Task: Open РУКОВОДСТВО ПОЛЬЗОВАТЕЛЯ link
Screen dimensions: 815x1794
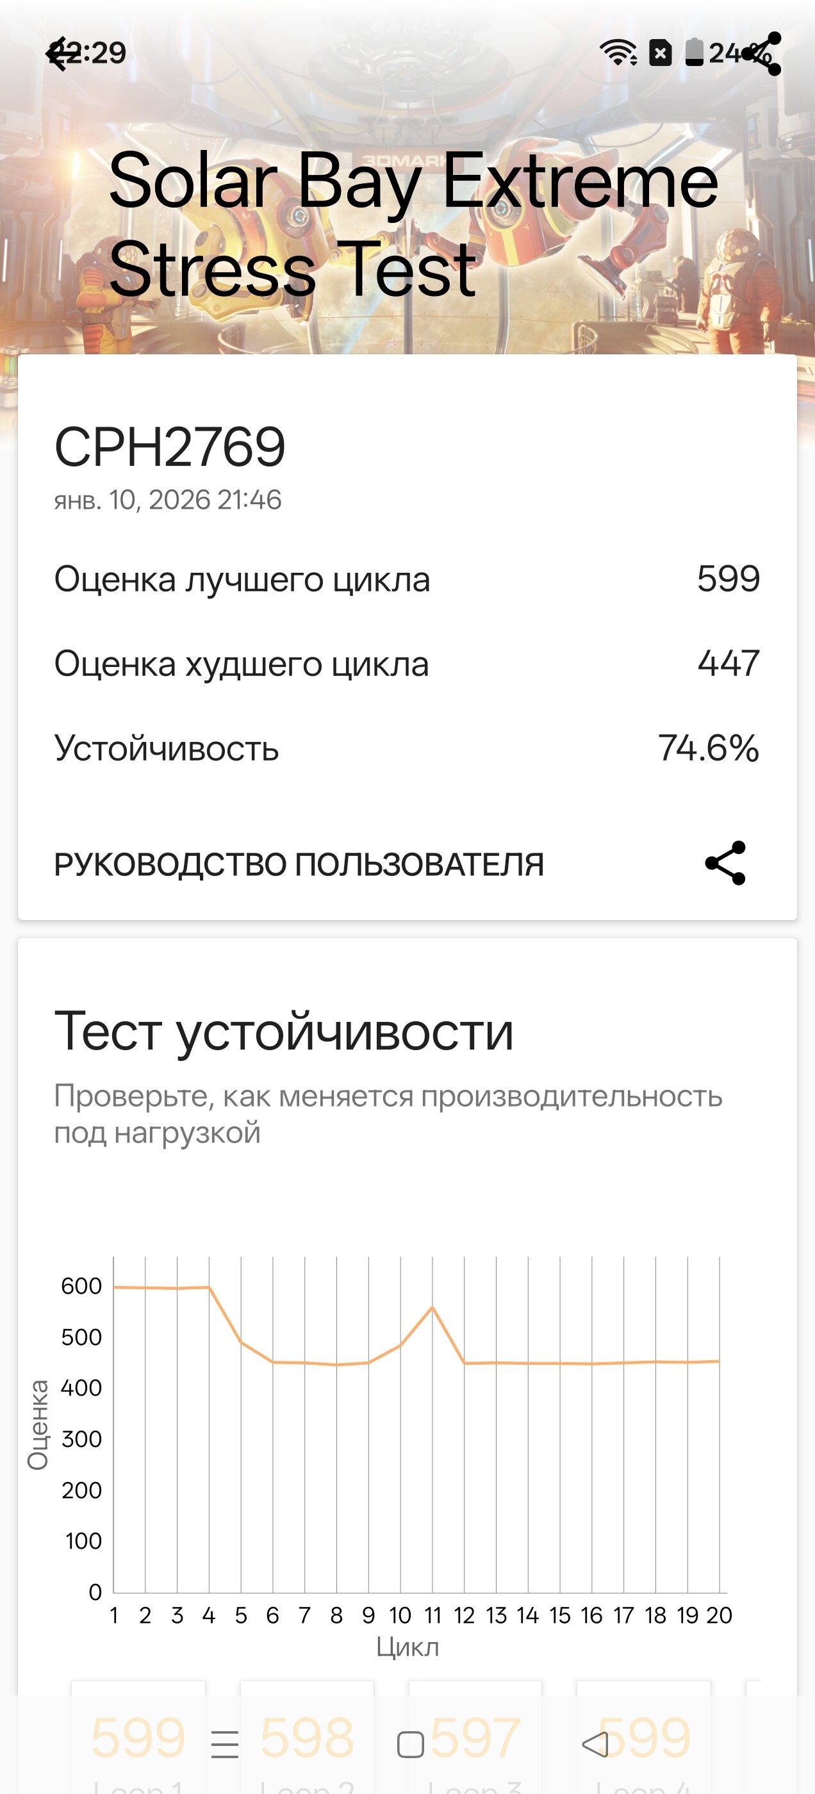Action: click(299, 864)
